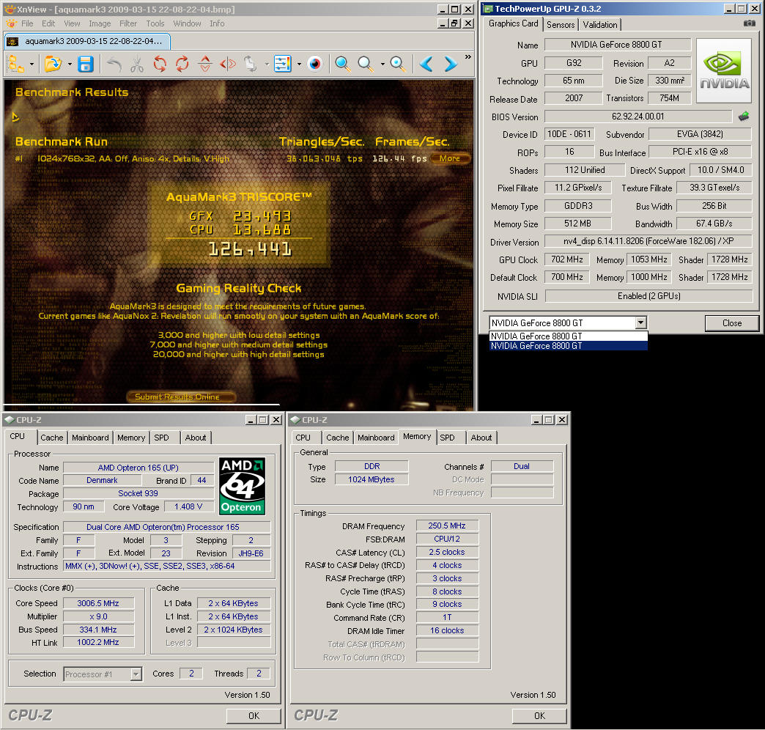Mirror the image horizontally using the toolbar icon
Image resolution: width=765 pixels, height=730 pixels.
click(x=228, y=64)
